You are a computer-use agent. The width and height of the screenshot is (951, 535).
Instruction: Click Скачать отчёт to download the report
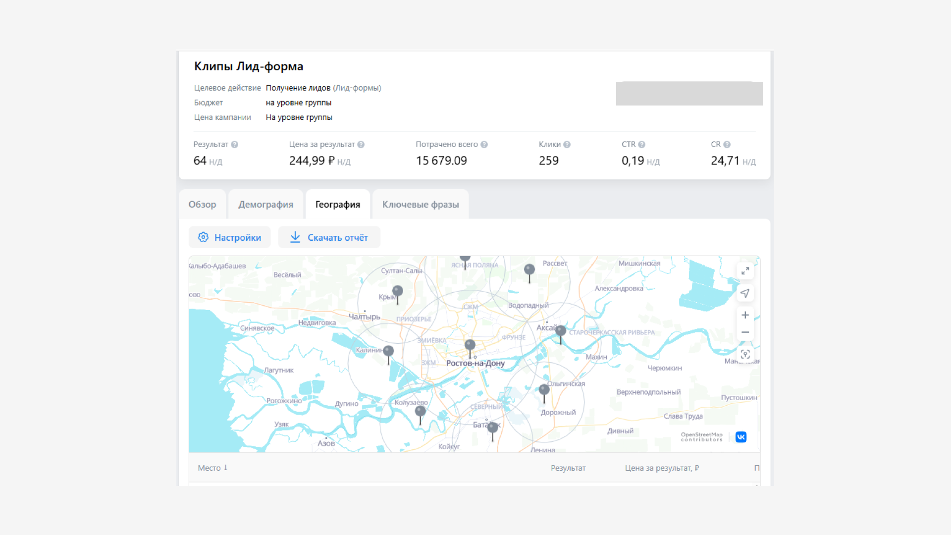pos(329,237)
